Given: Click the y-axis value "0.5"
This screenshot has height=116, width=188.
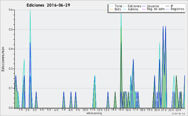Looking at the screenshot, I should coord(11,29).
